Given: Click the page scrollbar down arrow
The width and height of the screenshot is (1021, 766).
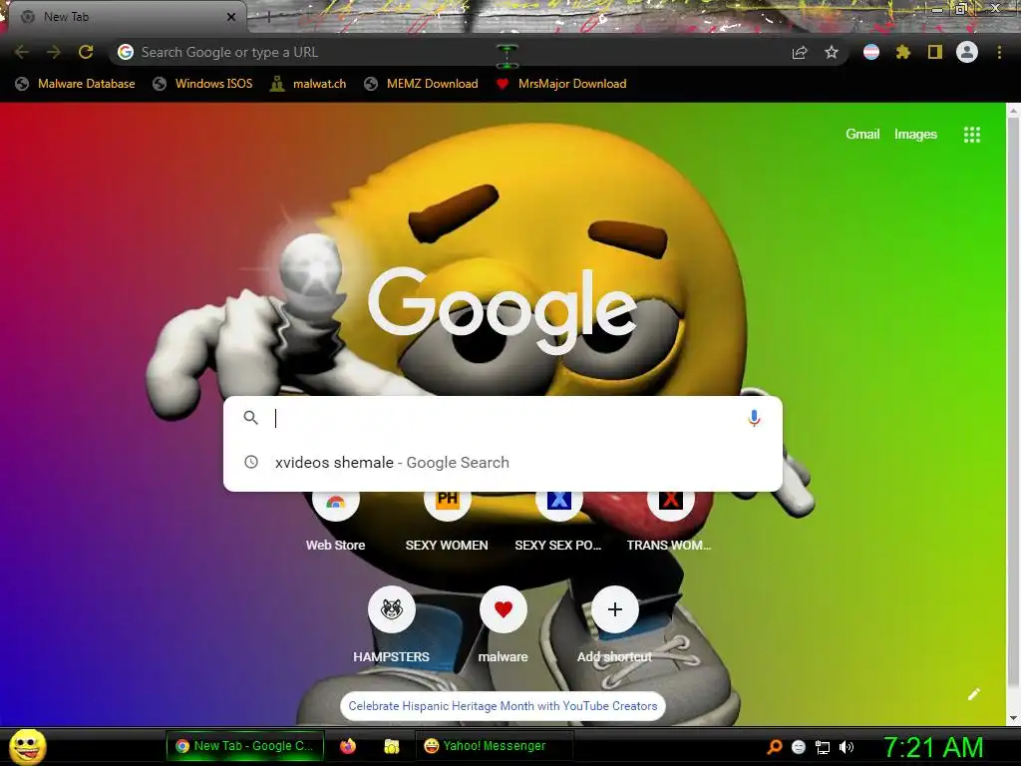Looking at the screenshot, I should pyautogui.click(x=1013, y=718).
